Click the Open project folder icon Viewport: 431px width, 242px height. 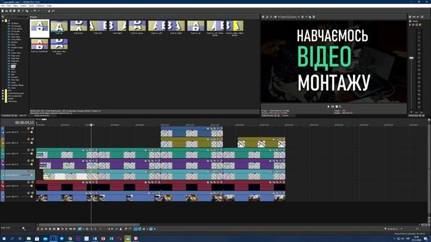pyautogui.click(x=7, y=11)
